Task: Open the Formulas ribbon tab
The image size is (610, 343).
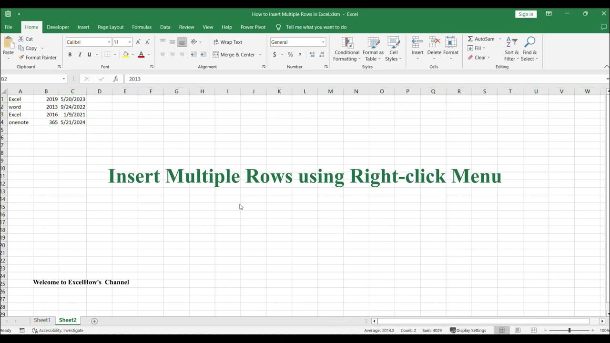Action: click(x=142, y=27)
